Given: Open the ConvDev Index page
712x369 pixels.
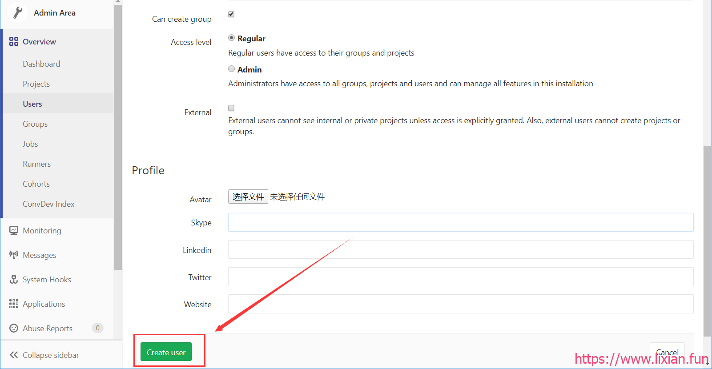Looking at the screenshot, I should (48, 204).
